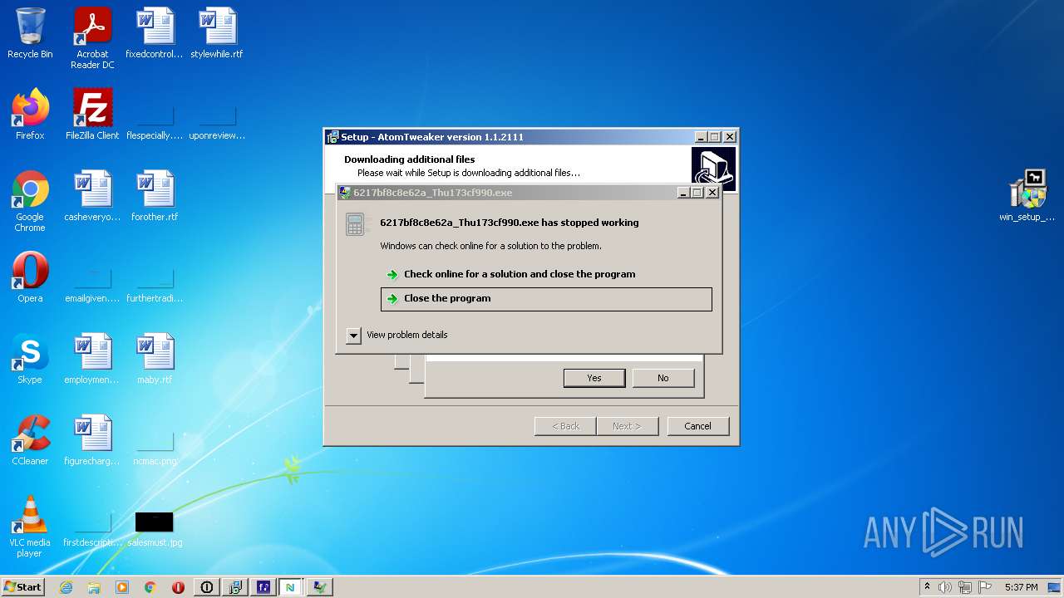Switch to the purple music-note taskbar app

(x=264, y=587)
